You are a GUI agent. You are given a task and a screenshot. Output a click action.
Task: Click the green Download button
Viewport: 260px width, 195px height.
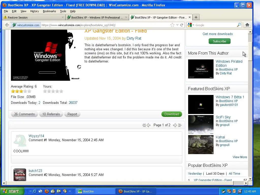[172, 114]
